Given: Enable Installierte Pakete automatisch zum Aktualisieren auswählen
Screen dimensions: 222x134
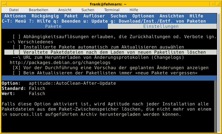Looking at the screenshot, I should [17, 47].
